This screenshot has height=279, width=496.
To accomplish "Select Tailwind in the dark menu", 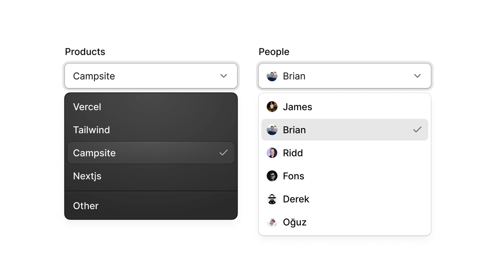I will pos(91,130).
